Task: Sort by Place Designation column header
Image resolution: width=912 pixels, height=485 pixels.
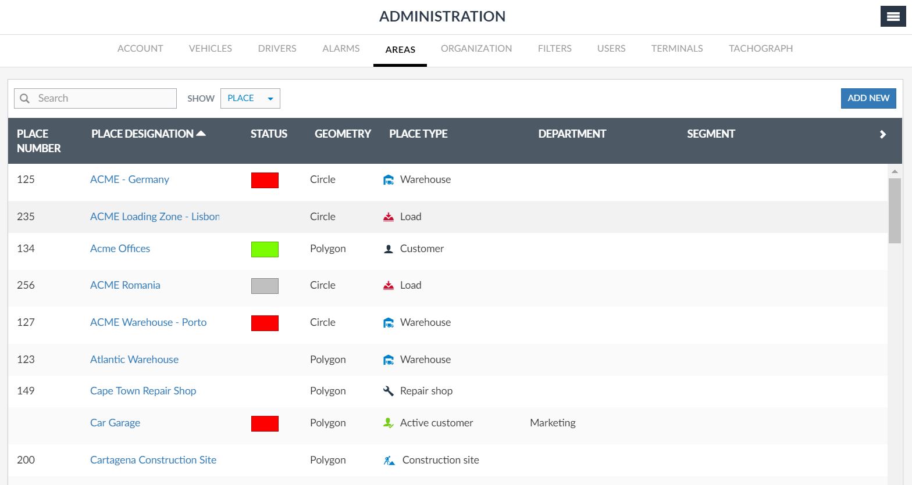Action: 142,134
